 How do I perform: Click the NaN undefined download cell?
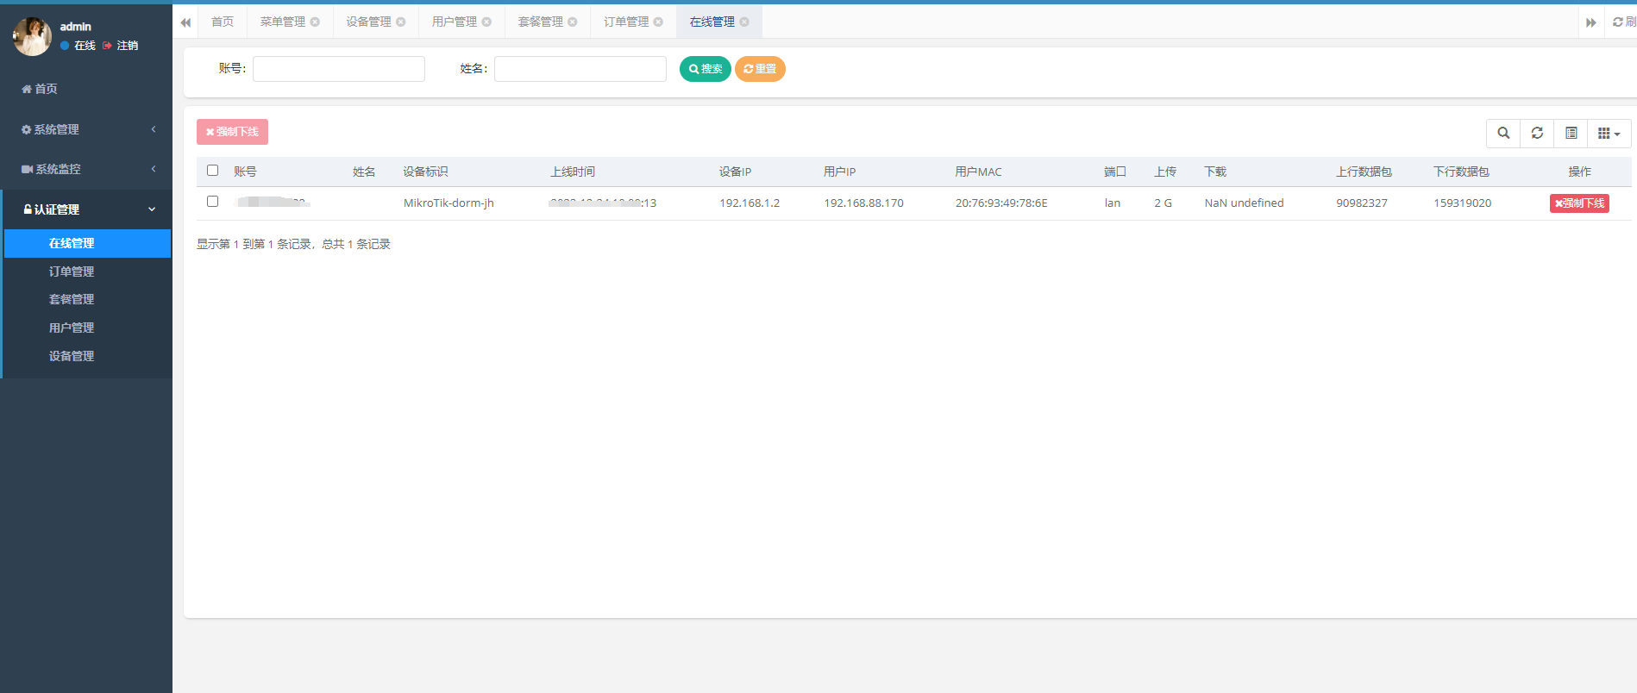[1244, 203]
